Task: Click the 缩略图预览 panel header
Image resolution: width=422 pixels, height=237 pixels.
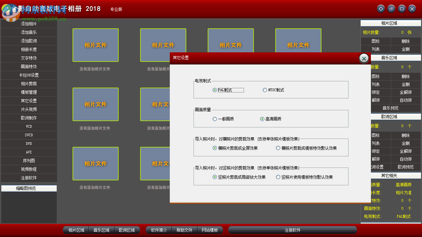Action: point(29,188)
